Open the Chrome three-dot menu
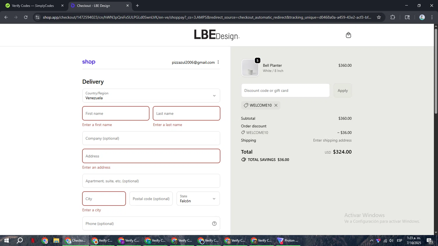438x246 pixels. tap(432, 17)
